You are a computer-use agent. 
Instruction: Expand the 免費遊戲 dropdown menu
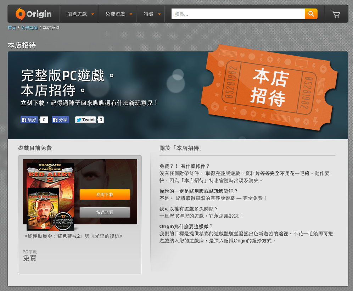pyautogui.click(x=119, y=14)
